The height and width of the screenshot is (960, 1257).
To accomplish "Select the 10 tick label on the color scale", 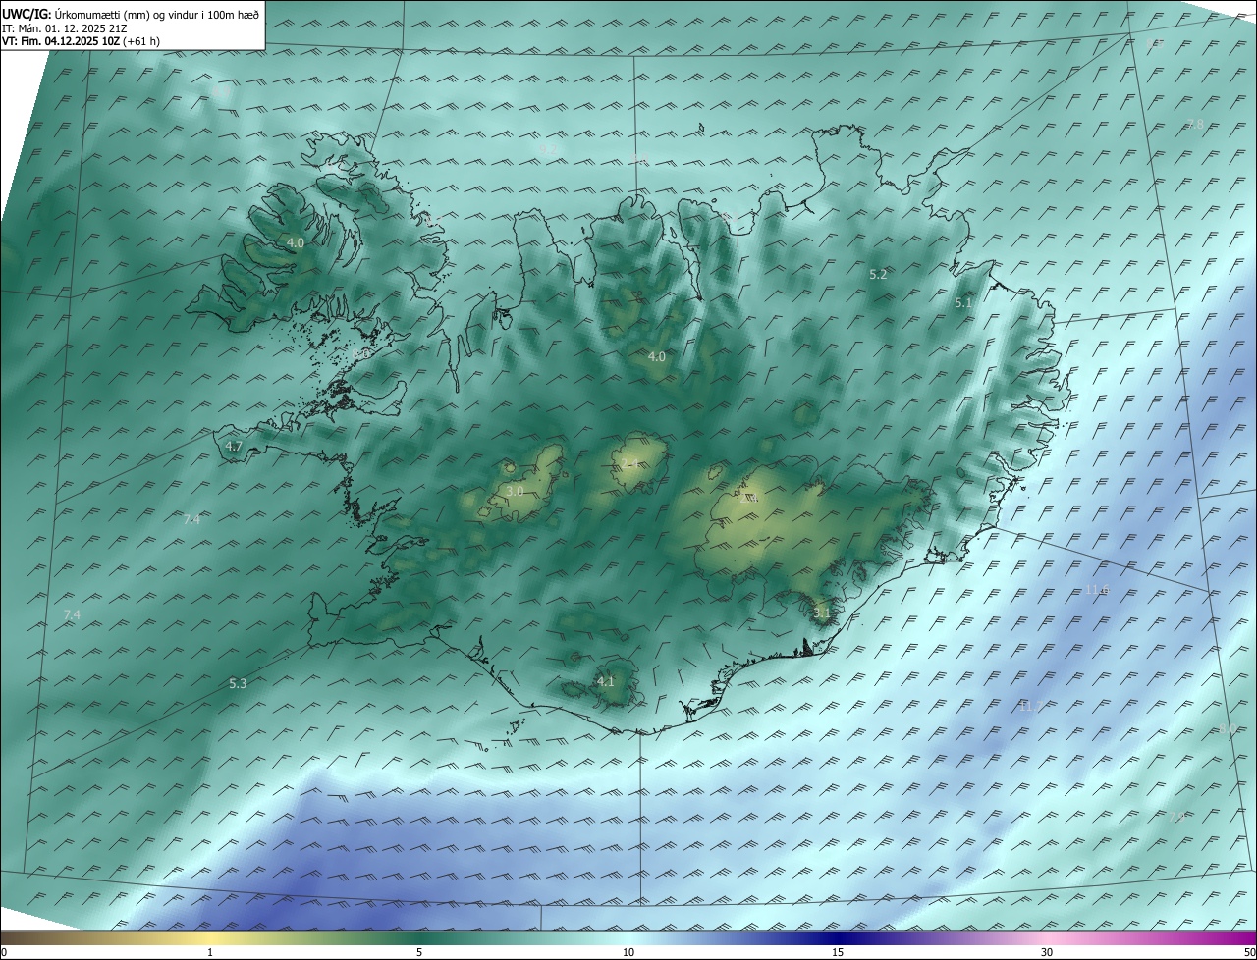I will click(628, 952).
